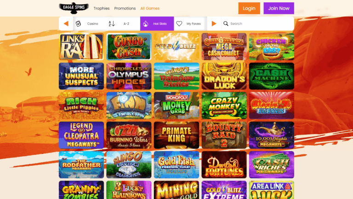Click the left orange arrow in category bar
Image resolution: width=353 pixels, height=199 pixels.
pos(66,23)
